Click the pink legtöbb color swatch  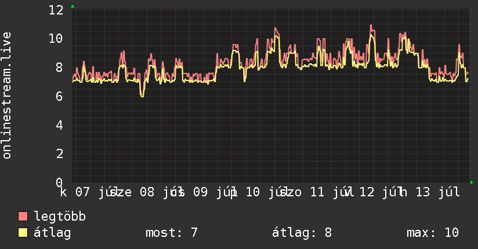pos(23,216)
